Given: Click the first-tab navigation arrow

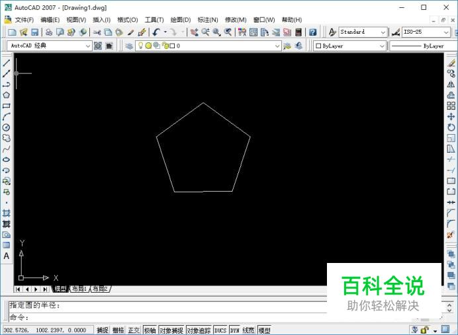Looking at the screenshot, I should [x=18, y=289].
